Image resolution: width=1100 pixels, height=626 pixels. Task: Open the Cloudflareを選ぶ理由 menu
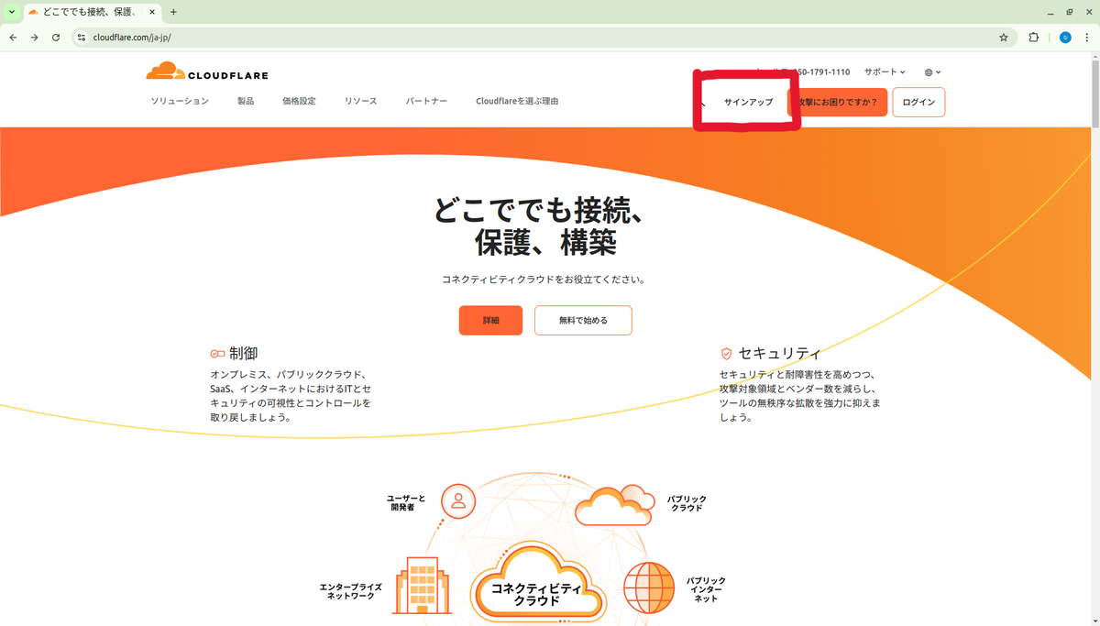click(x=517, y=101)
